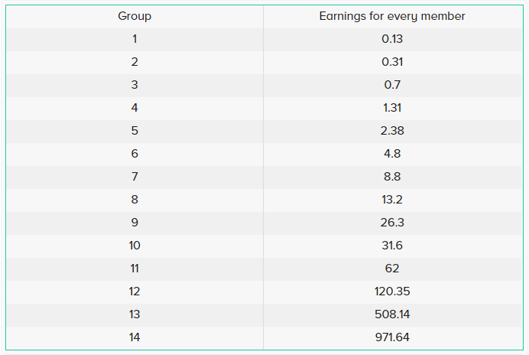Click the 0.13 earnings value
The height and width of the screenshot is (355, 529).
click(x=392, y=39)
